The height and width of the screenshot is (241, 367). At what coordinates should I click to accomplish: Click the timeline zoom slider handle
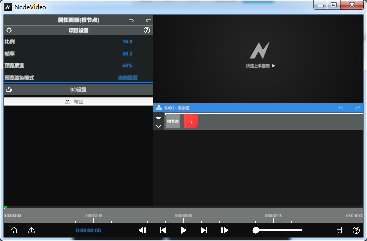click(256, 230)
